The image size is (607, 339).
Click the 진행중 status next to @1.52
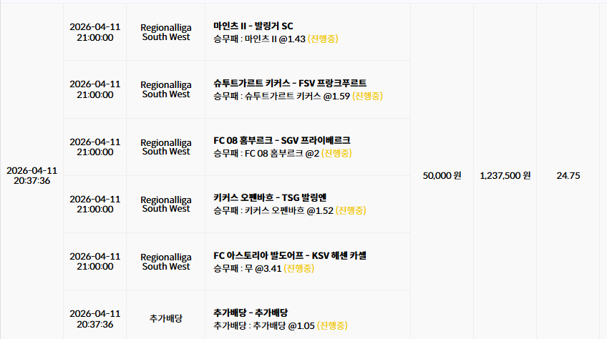click(x=351, y=210)
